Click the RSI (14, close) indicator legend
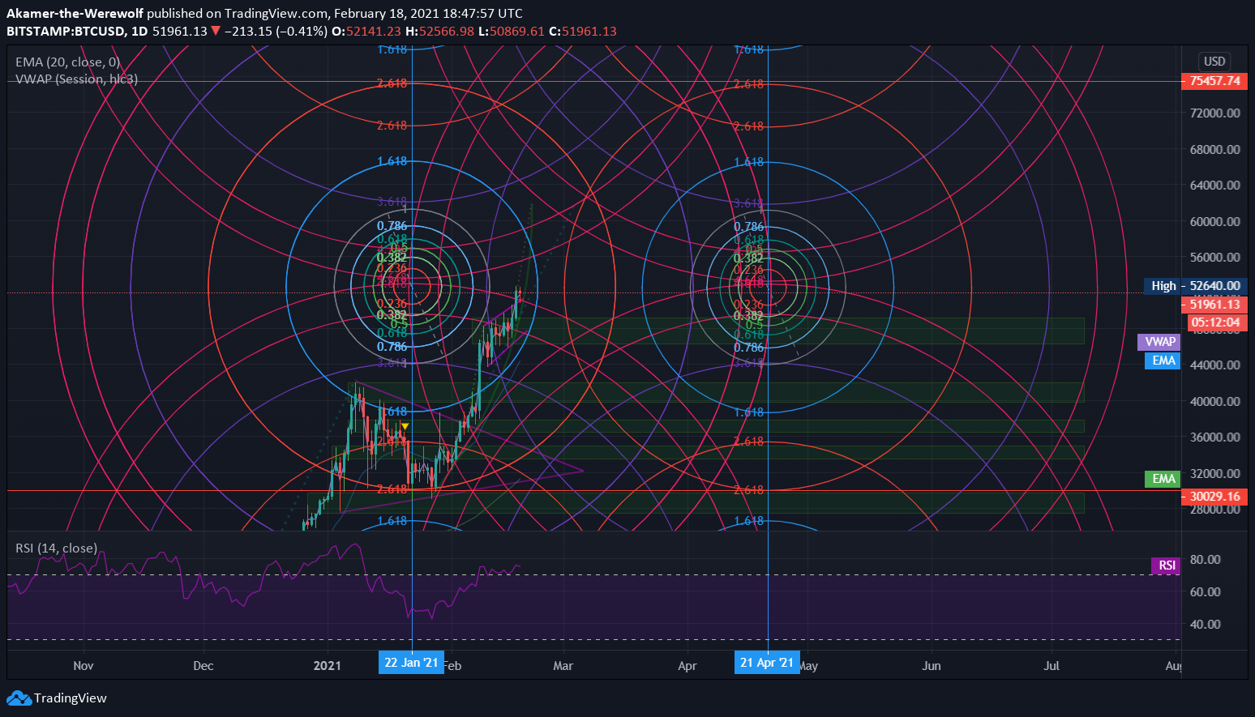This screenshot has height=717, width=1255. pos(57,548)
